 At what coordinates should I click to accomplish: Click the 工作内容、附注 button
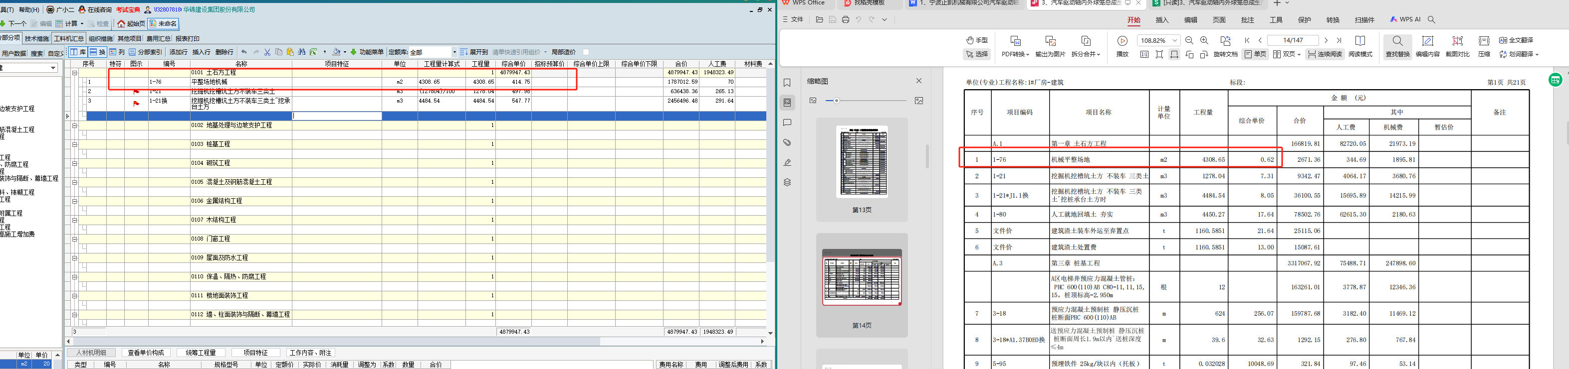pyautogui.click(x=311, y=353)
